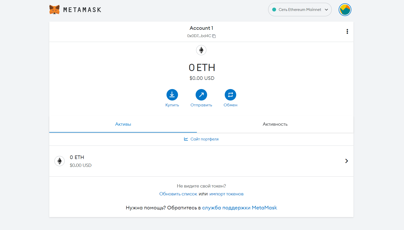Open the Ethereum Mainnet network dropdown

click(300, 10)
